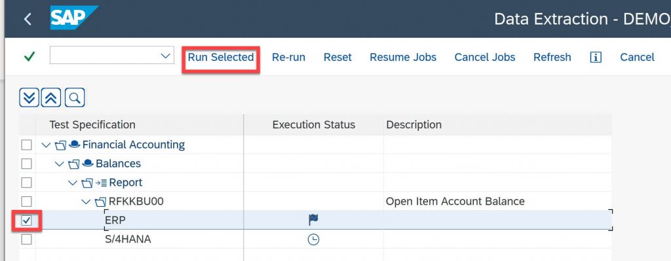Click the information icon in toolbar
The width and height of the screenshot is (671, 261).
(x=596, y=58)
